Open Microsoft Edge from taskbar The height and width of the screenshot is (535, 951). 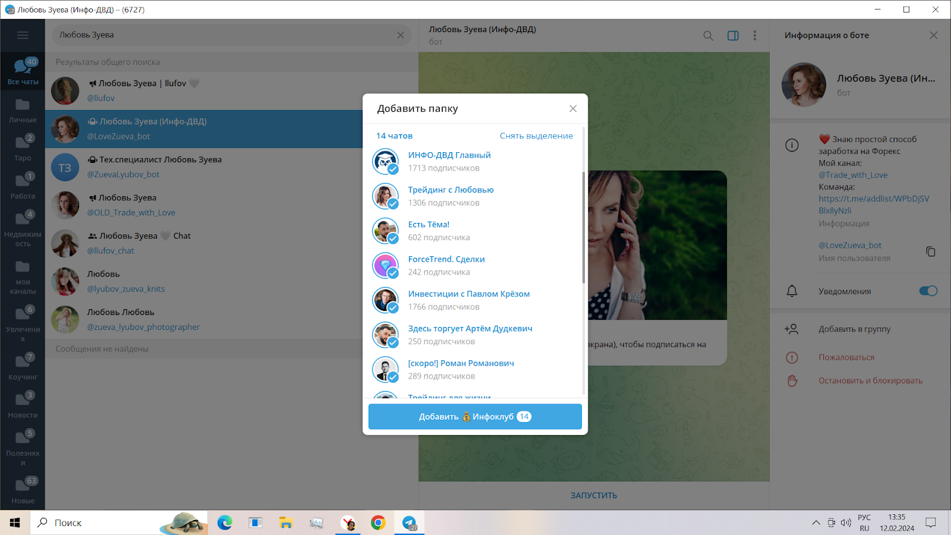click(x=225, y=523)
